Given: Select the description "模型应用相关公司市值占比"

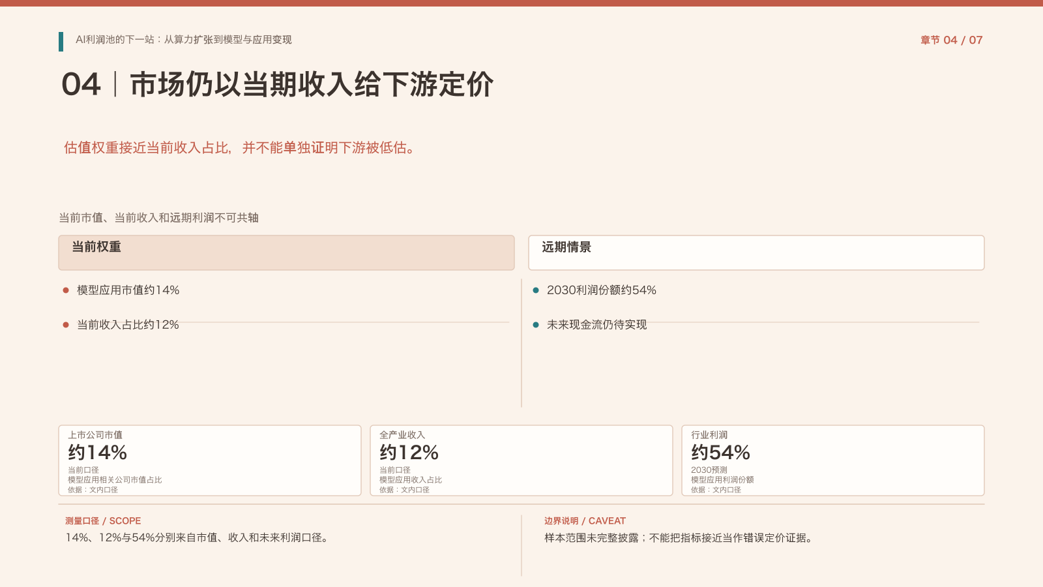Looking at the screenshot, I should click(x=115, y=479).
